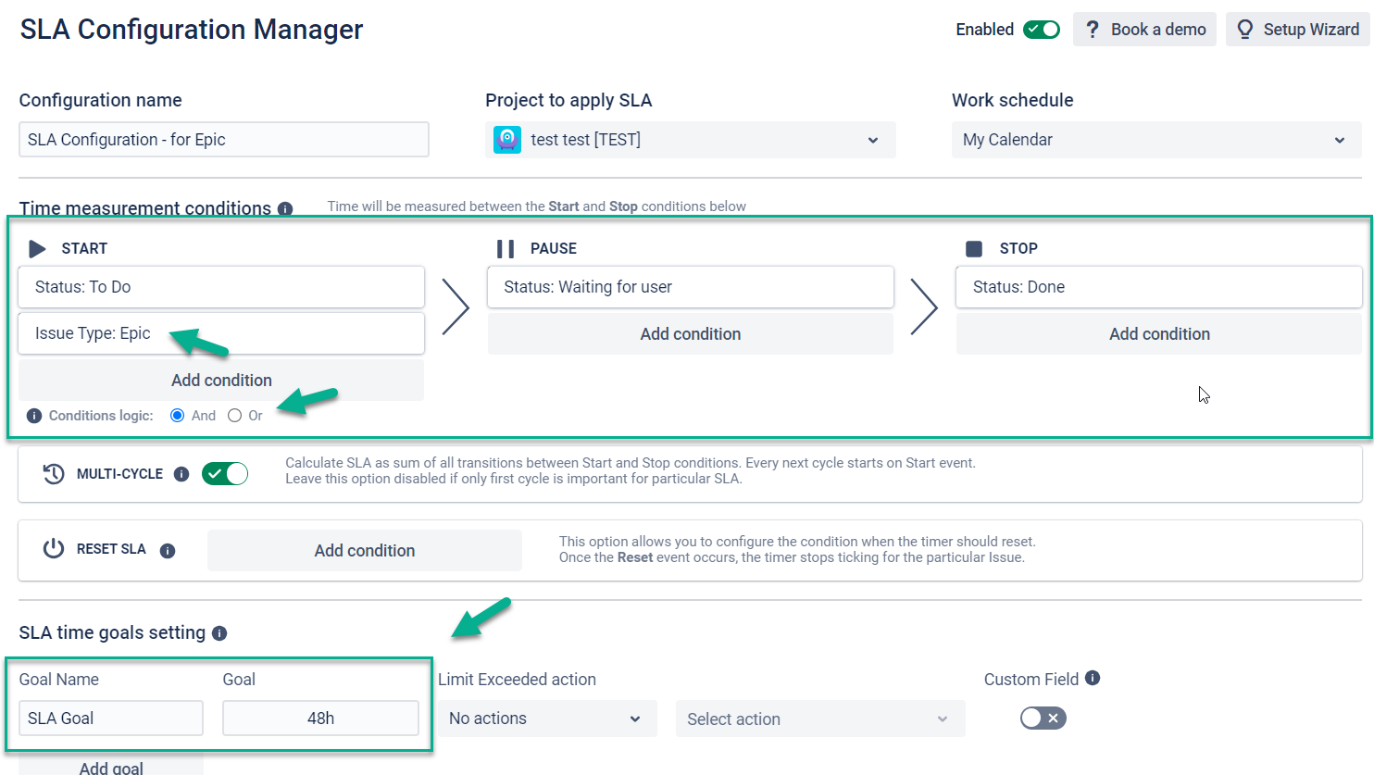Click the info icon next to Custom Field
Screen dimensions: 1374x775
pos(1093,678)
